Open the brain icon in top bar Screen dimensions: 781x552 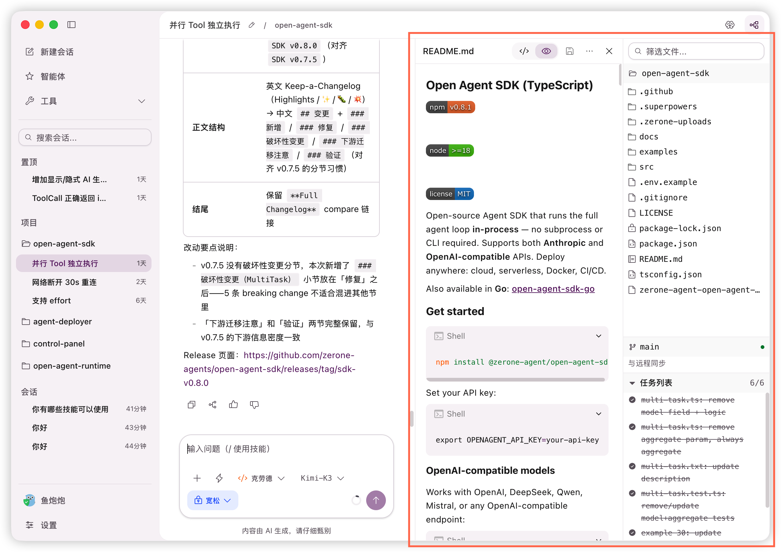point(730,25)
